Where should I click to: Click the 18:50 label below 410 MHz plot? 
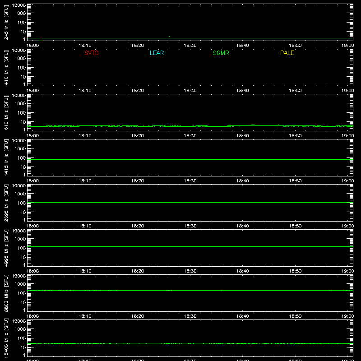click(x=295, y=91)
